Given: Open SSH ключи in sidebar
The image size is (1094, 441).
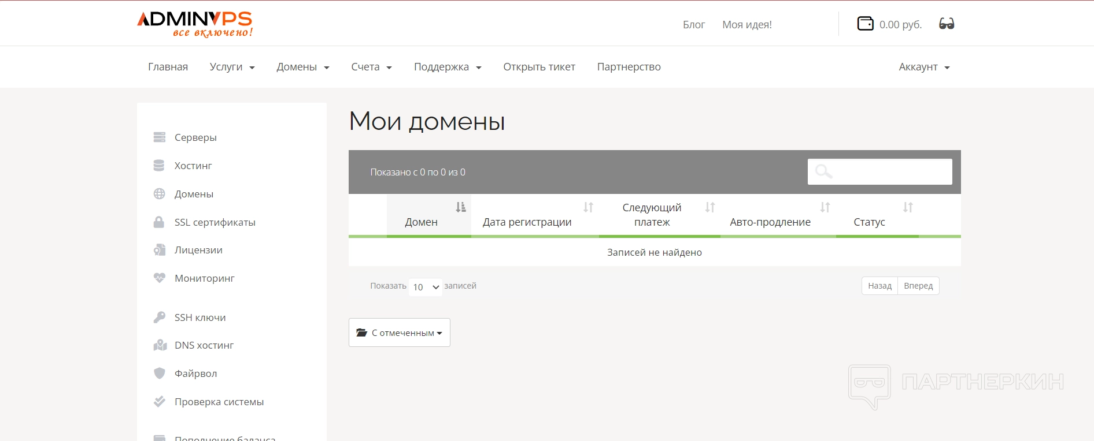Looking at the screenshot, I should coord(200,317).
